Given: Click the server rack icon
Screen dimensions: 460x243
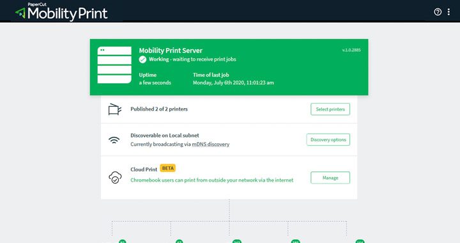Looking at the screenshot, I should click(114, 65).
